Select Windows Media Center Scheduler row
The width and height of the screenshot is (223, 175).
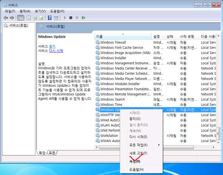(155, 73)
